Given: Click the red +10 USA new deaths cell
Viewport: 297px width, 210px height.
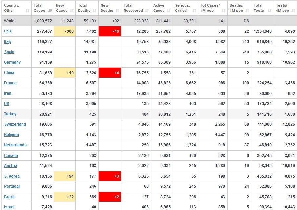Looking at the screenshot, I should click(110, 31).
